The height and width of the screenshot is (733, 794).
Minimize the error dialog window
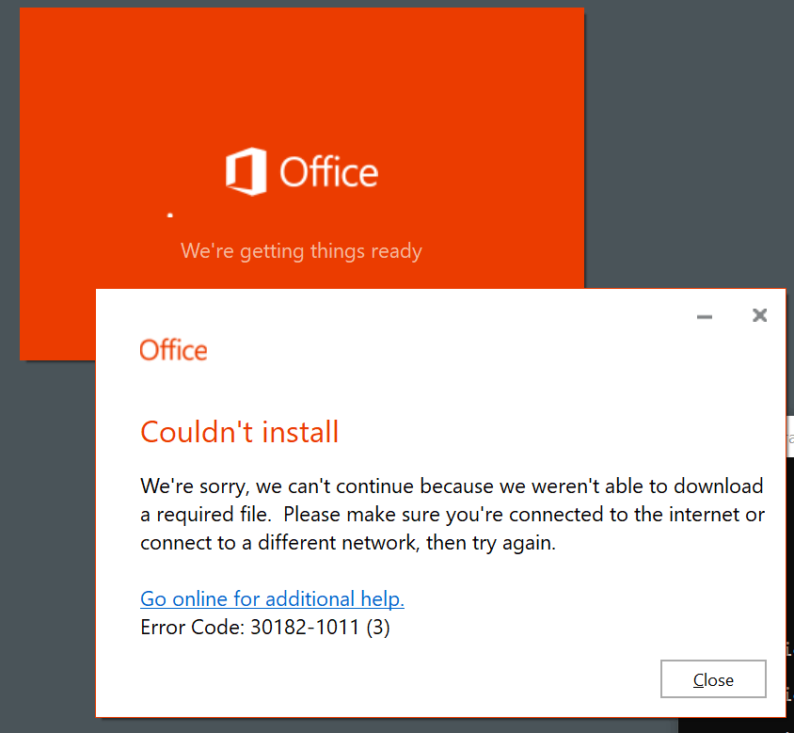pos(704,316)
